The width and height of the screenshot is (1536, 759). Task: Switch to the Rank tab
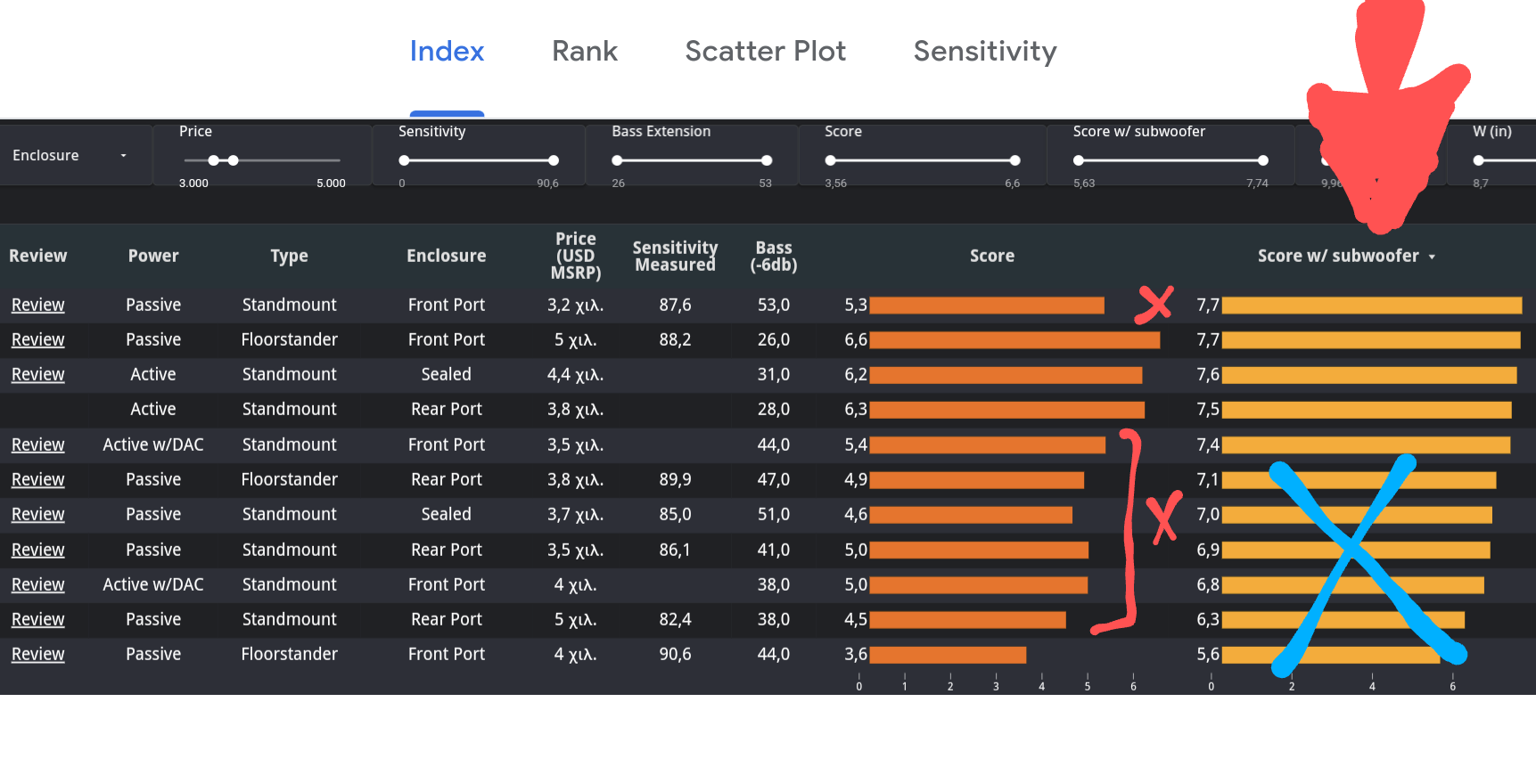point(584,52)
